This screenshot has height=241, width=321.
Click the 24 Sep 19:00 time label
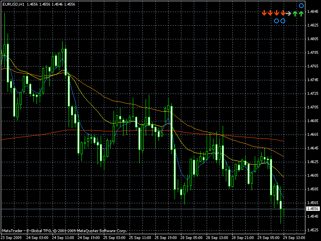click(89, 238)
